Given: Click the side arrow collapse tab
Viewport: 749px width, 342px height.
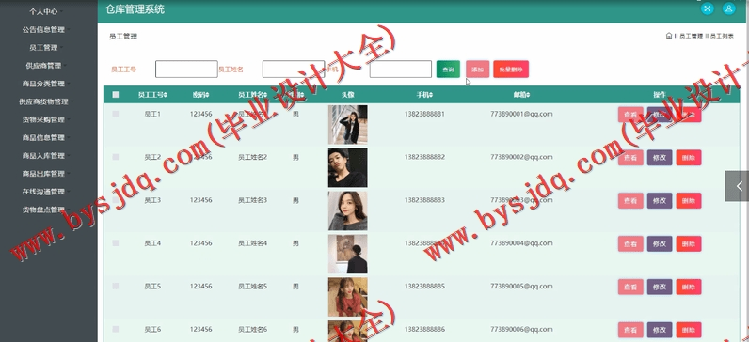Looking at the screenshot, I should coord(738,186).
